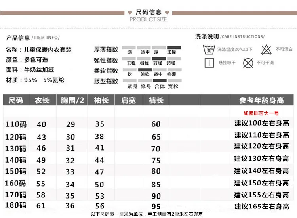The height and width of the screenshot is (218, 297).
Task: Click 面料：牛奶丝加绒 line
Action: (x=30, y=70)
